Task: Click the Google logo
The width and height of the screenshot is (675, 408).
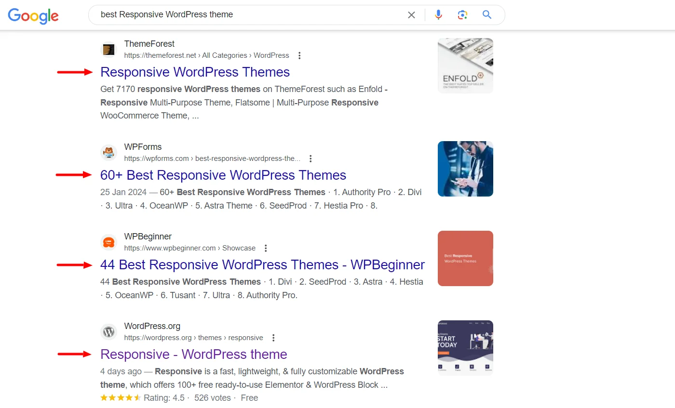Action: coord(33,15)
